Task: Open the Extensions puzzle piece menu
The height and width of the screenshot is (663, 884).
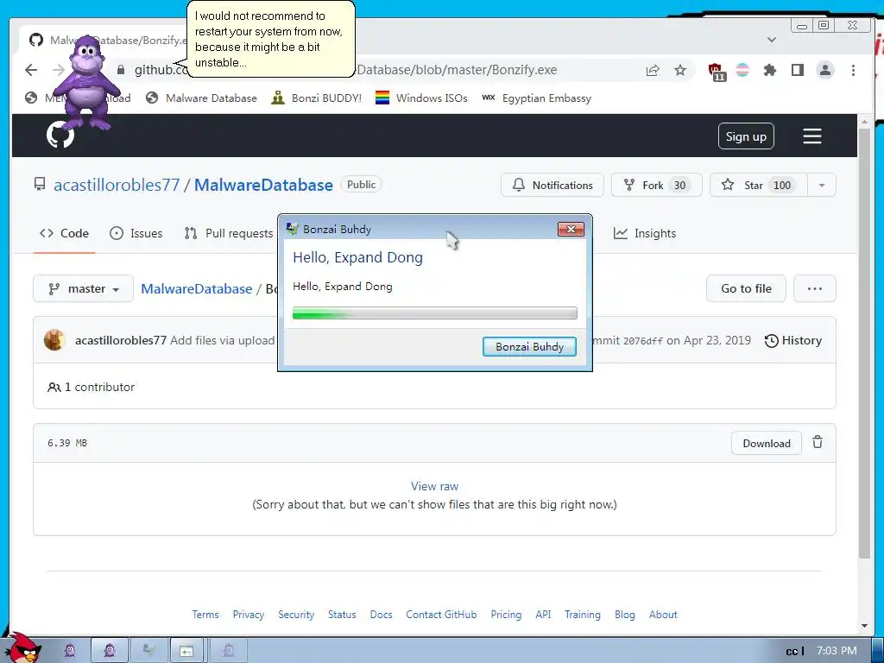Action: (769, 70)
